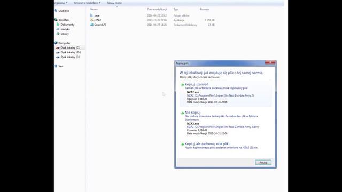Choose Nie kopiuj option
342x192 pixels.
192,113
